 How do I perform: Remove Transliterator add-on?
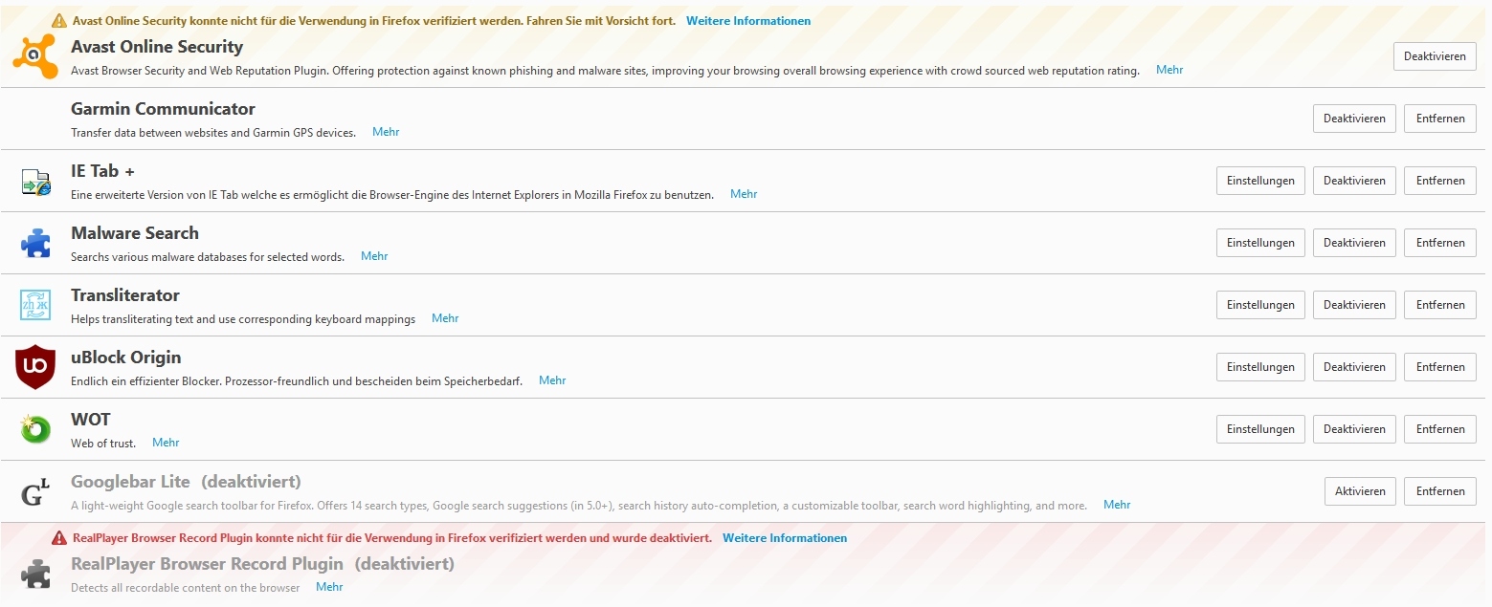[1440, 305]
